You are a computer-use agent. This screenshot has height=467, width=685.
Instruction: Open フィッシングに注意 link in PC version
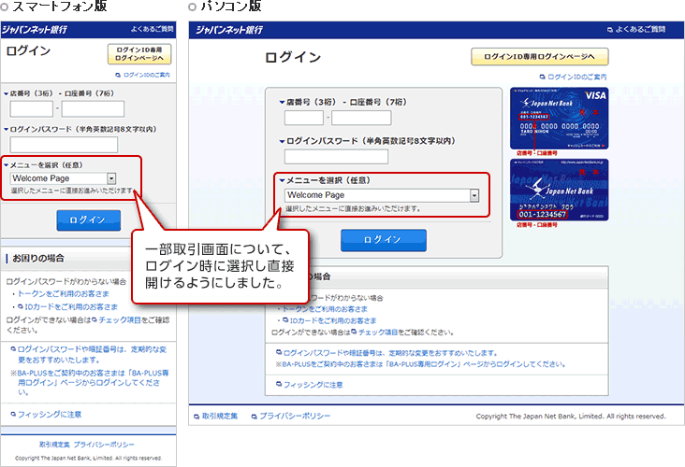[x=313, y=385]
